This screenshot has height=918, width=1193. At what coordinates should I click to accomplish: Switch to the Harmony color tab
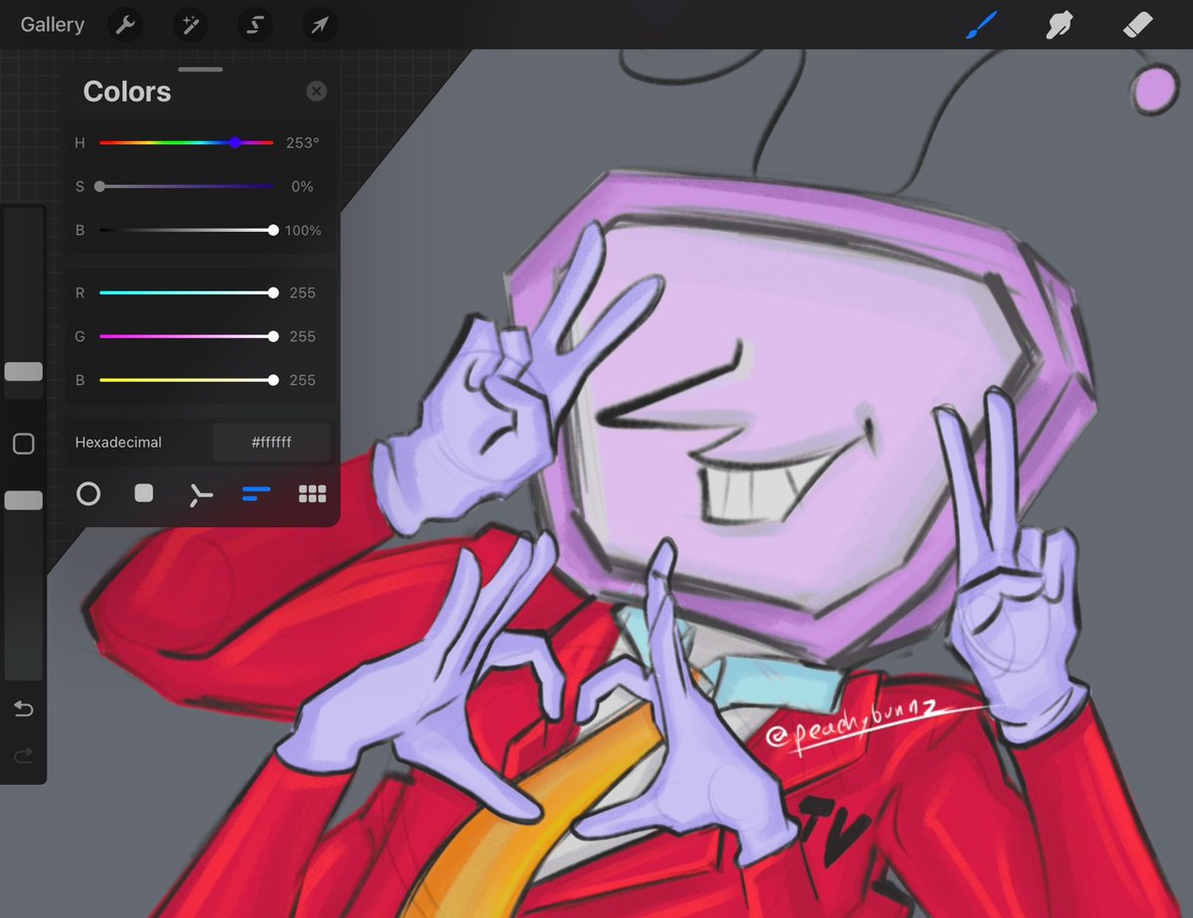click(200, 495)
